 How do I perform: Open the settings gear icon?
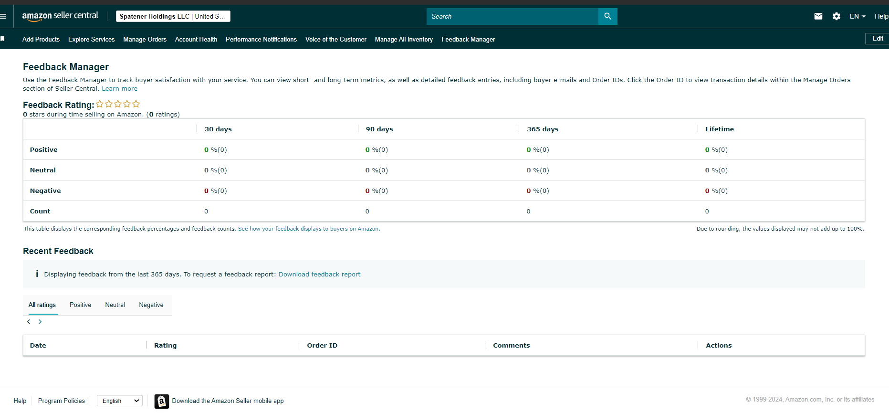coord(836,16)
